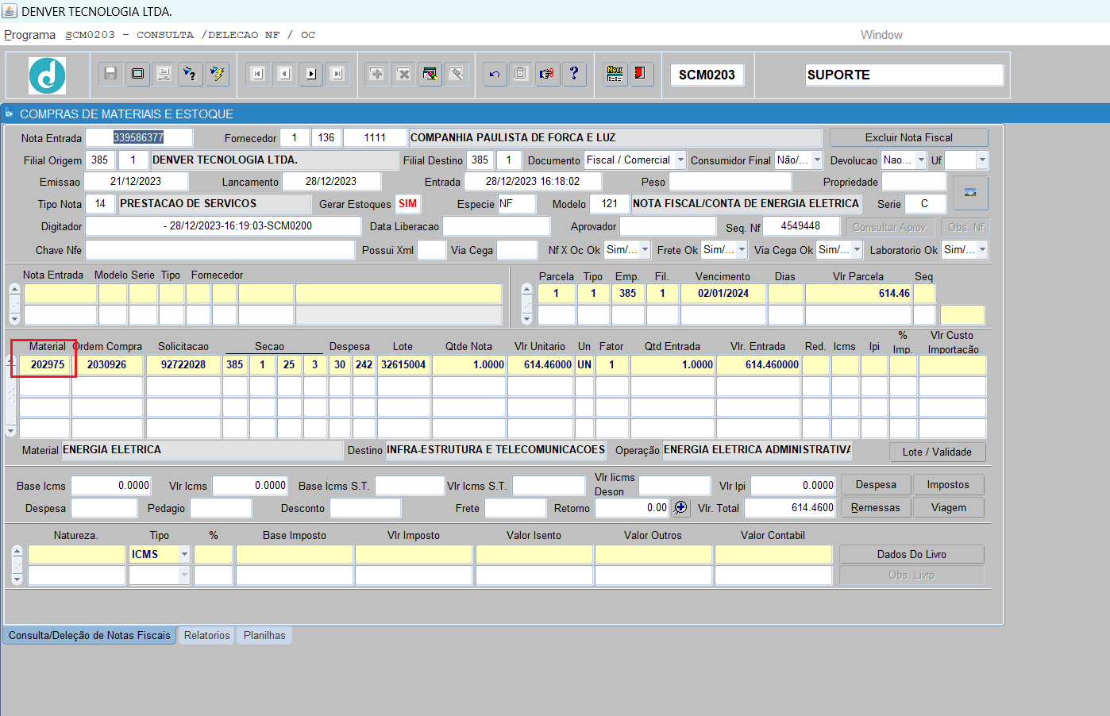Click the screen capture toolbar icon
Image resolution: width=1110 pixels, height=716 pixels.
click(137, 74)
